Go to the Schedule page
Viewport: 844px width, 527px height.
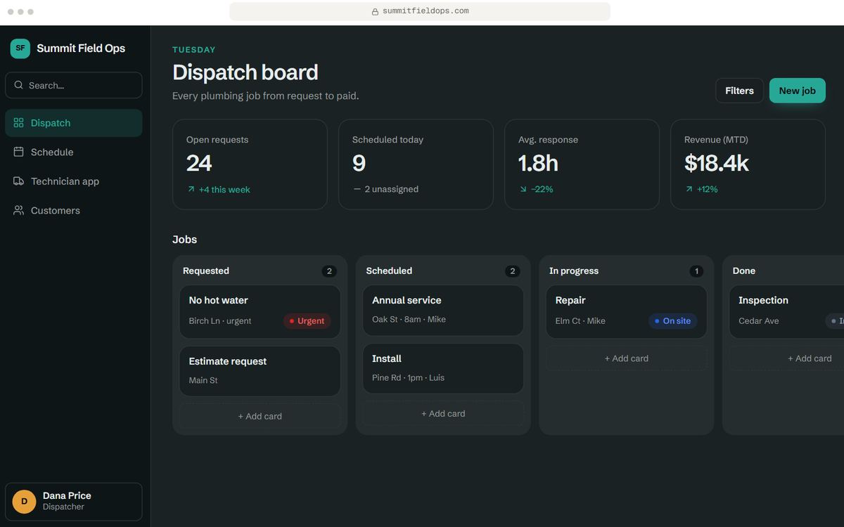coord(74,152)
